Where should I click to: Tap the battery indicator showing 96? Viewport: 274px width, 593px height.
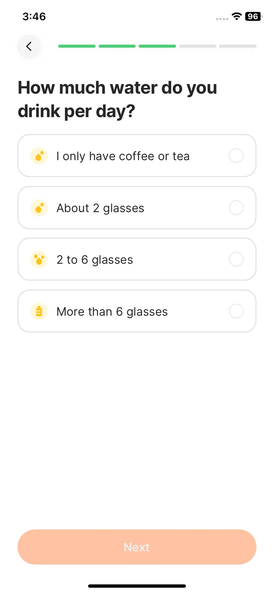[x=253, y=17]
